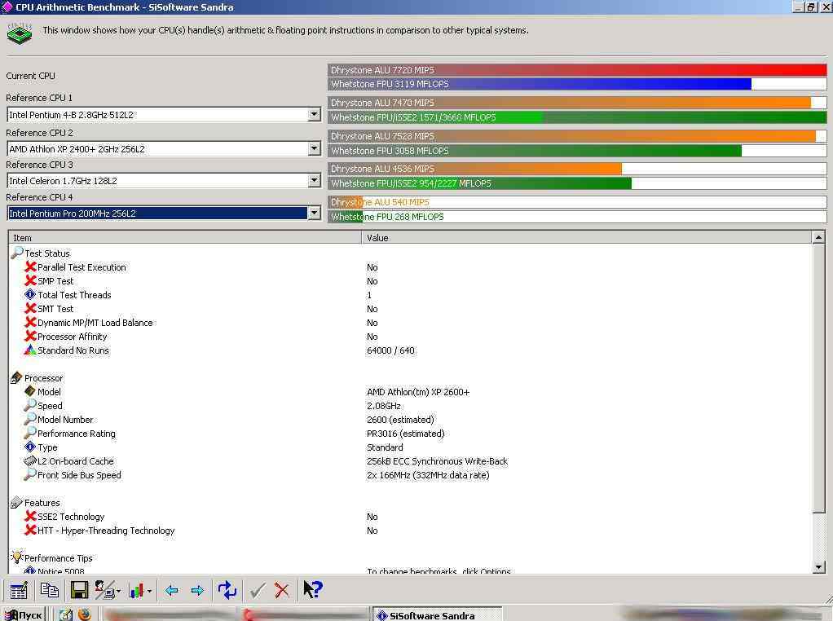The image size is (833, 621).
Task: Click the context help arrow-question icon
Action: pos(313,589)
